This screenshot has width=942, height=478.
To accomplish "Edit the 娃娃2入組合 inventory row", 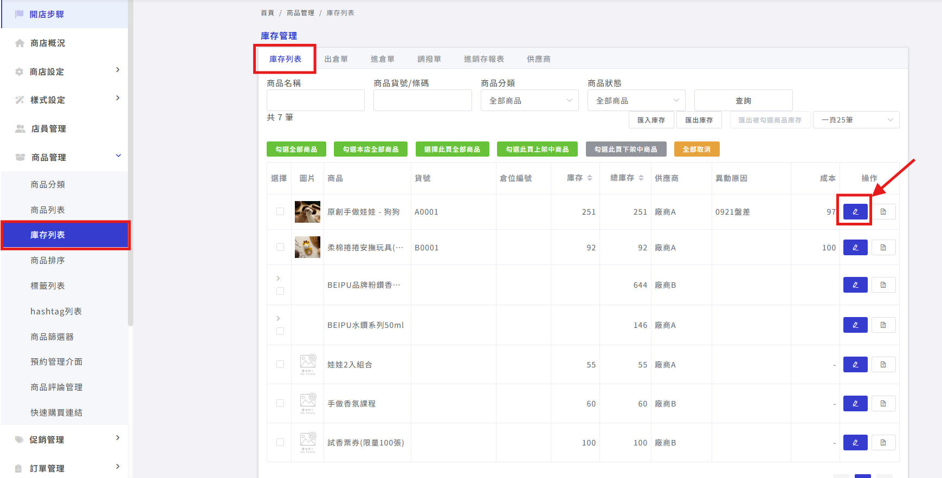I will [855, 365].
